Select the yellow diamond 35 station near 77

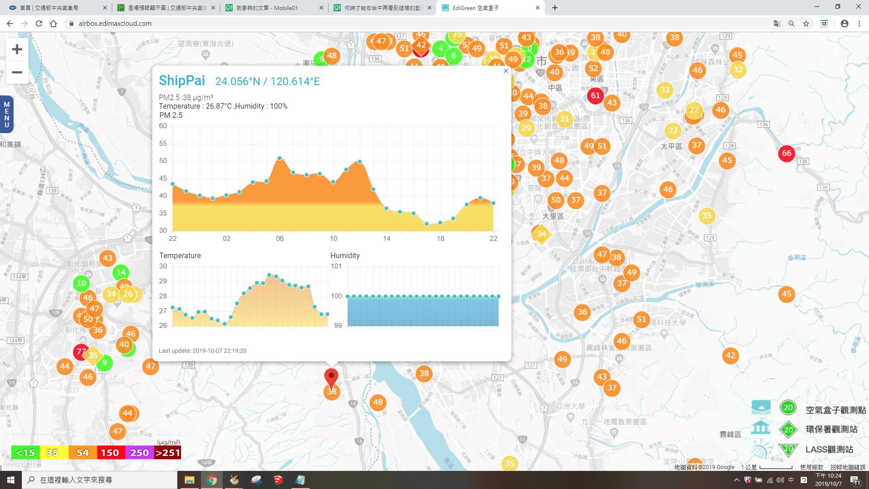93,355
